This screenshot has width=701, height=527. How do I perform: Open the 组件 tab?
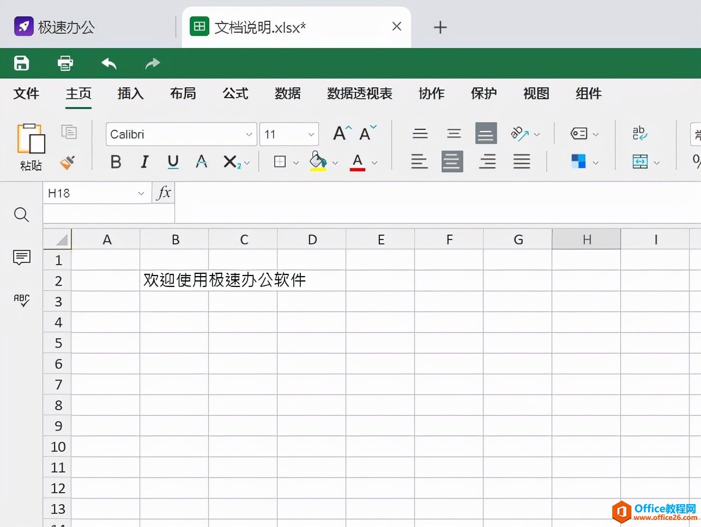coord(589,94)
